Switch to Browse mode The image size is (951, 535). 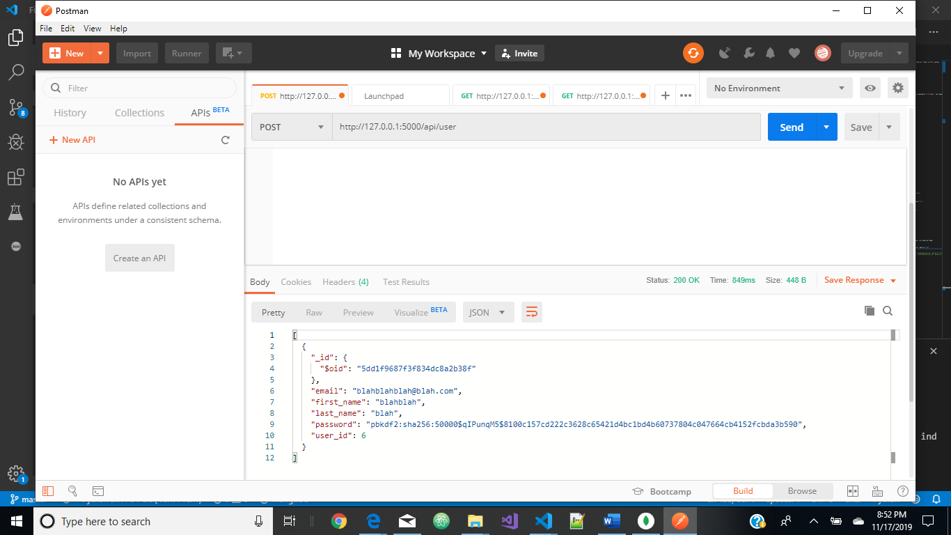pos(802,491)
